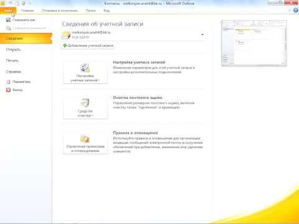Screen dimensions: 299x224
Task: Open the Customize Quick Access Toolbar dropdown
Action: pos(30,3)
